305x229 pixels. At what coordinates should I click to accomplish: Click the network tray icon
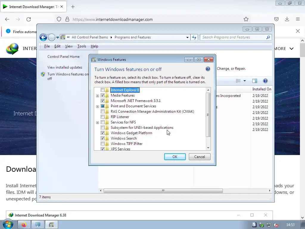pyautogui.click(x=269, y=225)
